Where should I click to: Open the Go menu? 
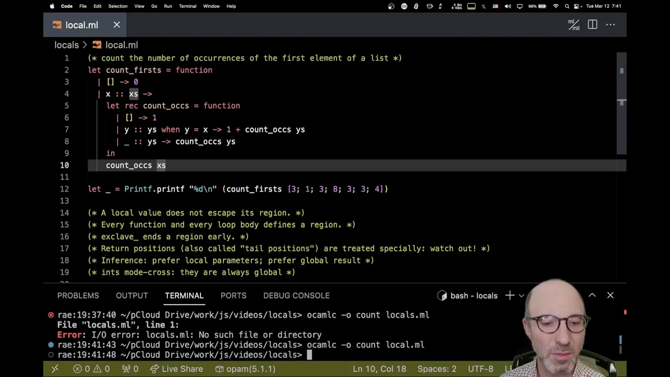click(154, 6)
